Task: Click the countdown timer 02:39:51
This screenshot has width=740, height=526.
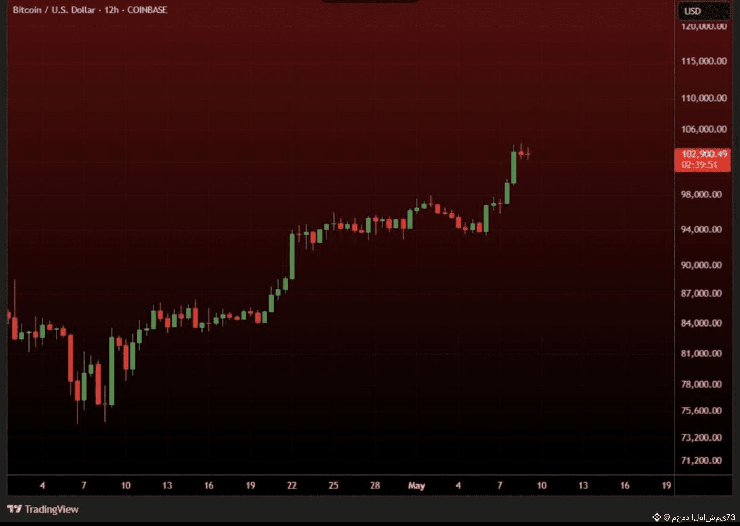Action: coord(699,165)
